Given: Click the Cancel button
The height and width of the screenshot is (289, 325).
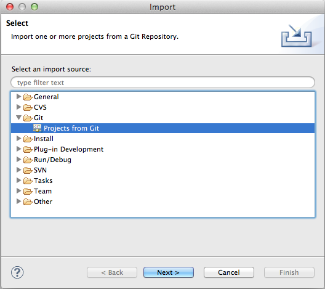Looking at the screenshot, I should [x=229, y=272].
